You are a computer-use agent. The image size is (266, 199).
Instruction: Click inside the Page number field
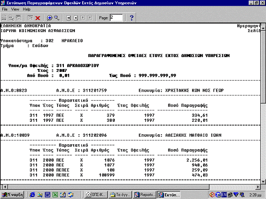pyautogui.click(x=116, y=18)
